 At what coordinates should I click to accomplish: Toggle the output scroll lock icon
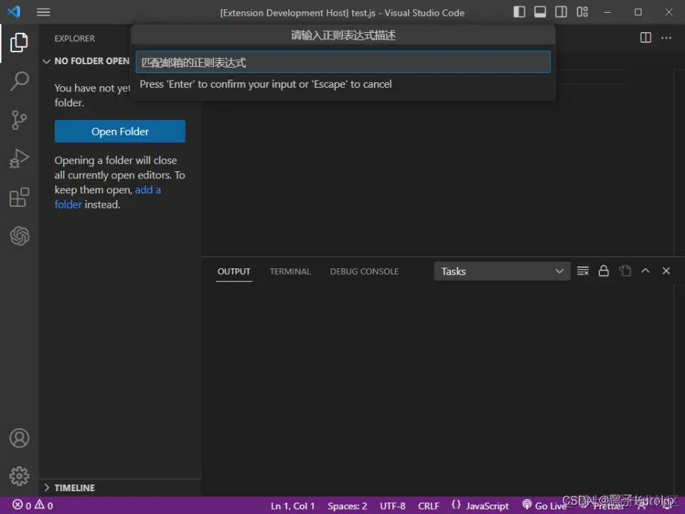pyautogui.click(x=604, y=271)
